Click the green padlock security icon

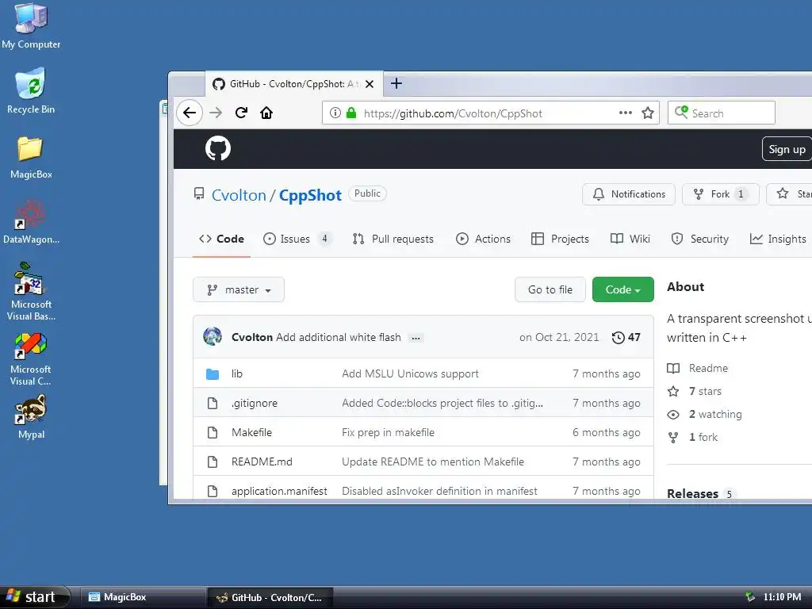pos(351,113)
